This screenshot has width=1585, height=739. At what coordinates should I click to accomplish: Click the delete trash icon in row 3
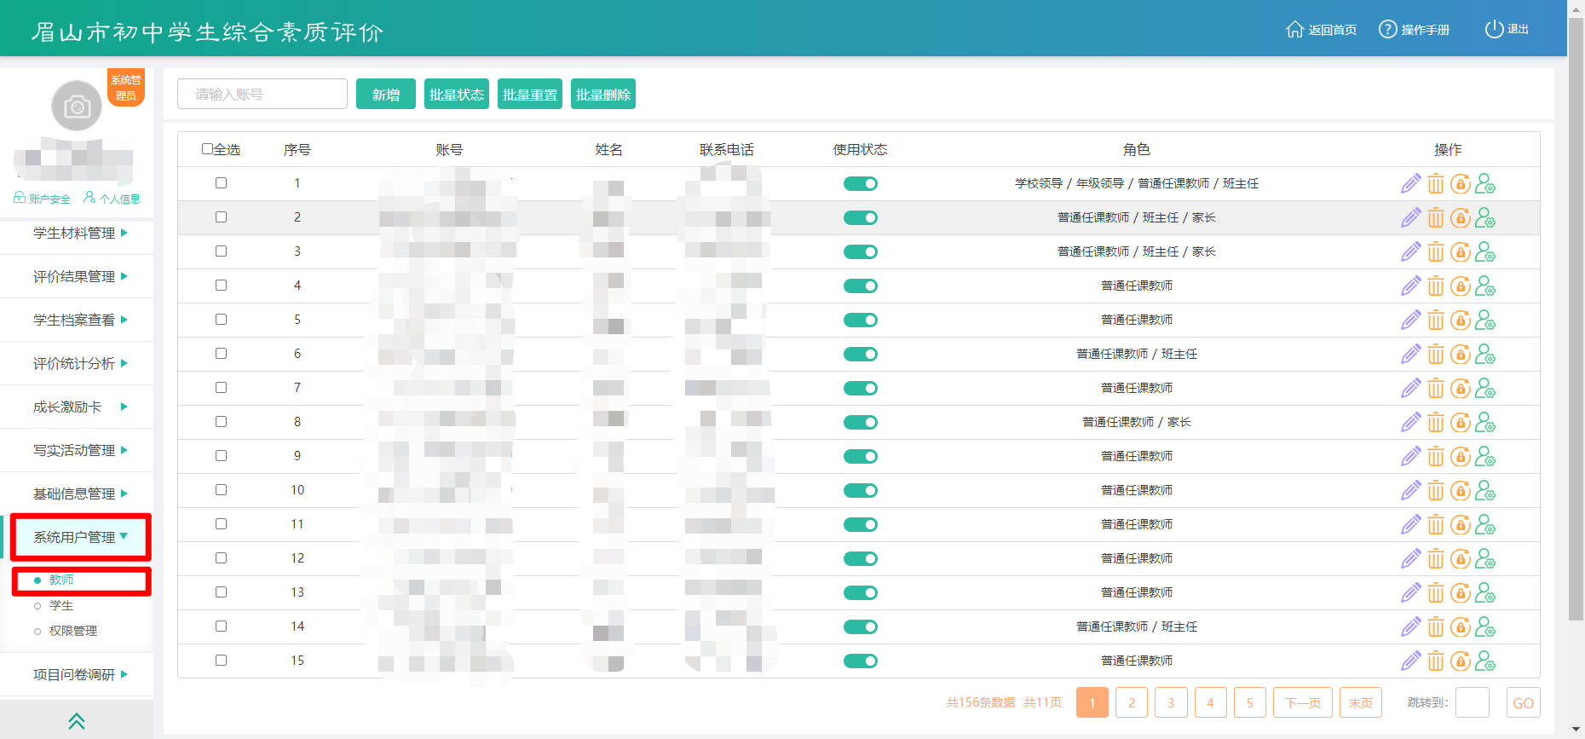[1436, 251]
